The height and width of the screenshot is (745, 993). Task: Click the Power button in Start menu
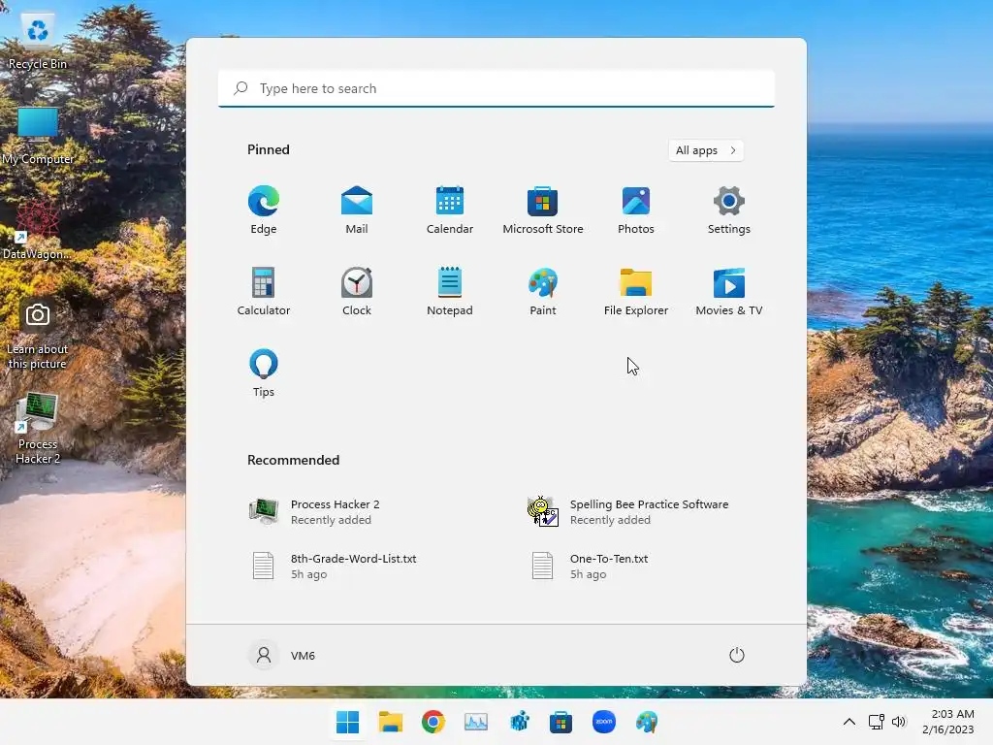tap(737, 655)
